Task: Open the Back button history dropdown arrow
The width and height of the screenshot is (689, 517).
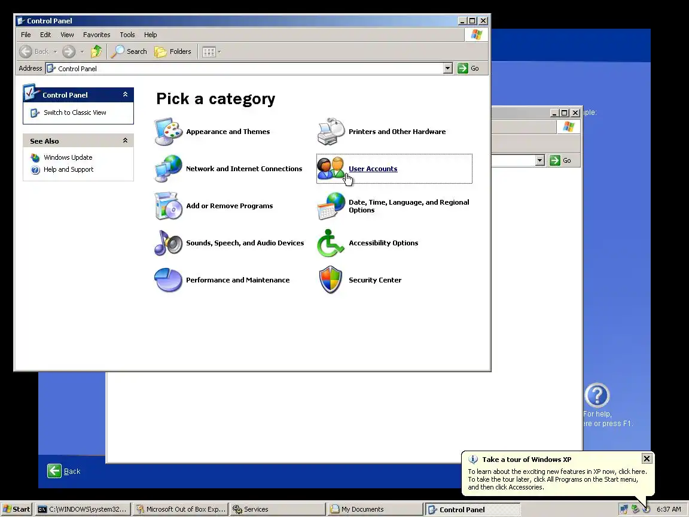Action: click(56, 52)
